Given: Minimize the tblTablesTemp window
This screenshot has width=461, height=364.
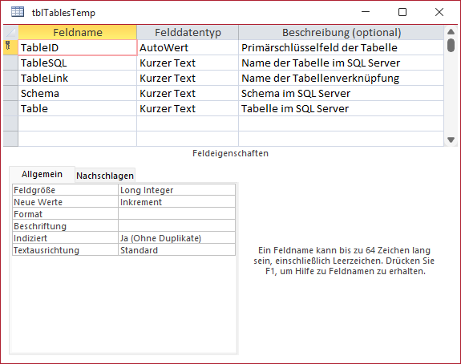Looking at the screenshot, I should 366,12.
